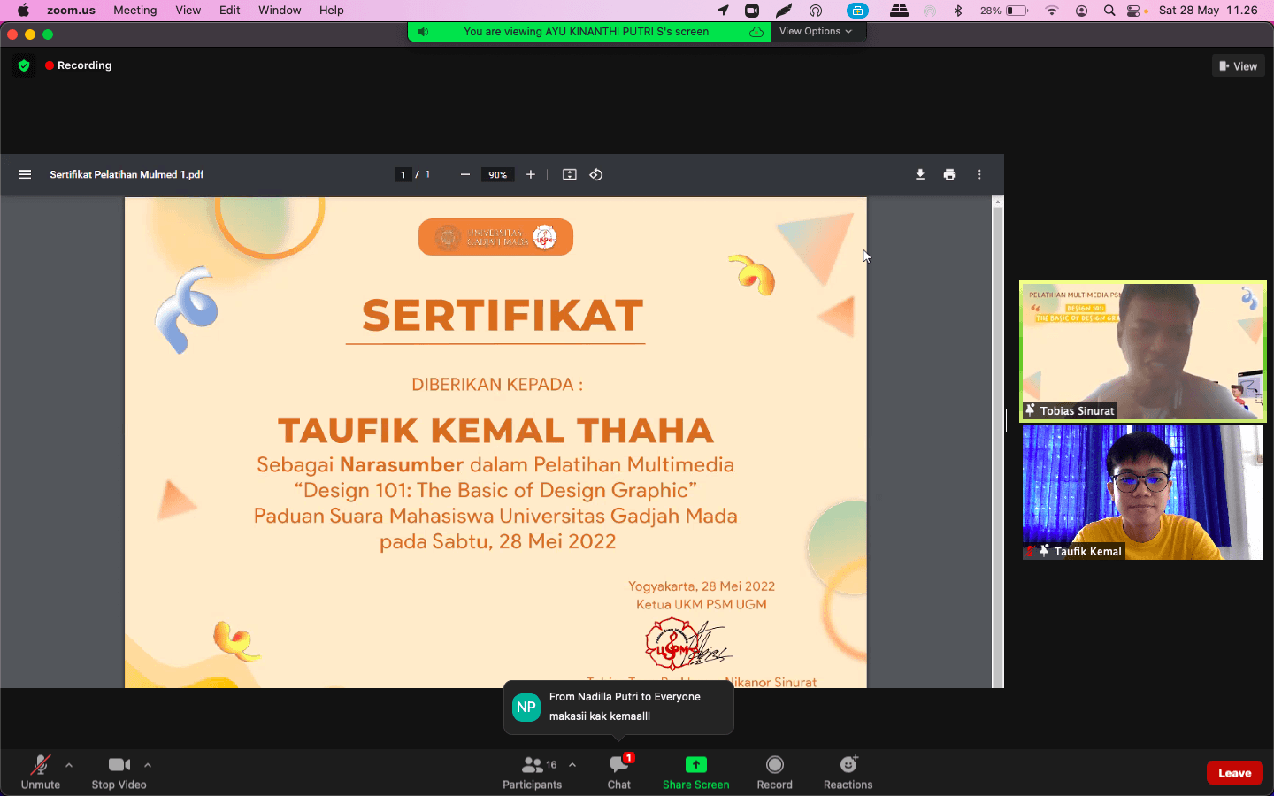Start recording with Record icon
This screenshot has width=1274, height=796.
pyautogui.click(x=775, y=764)
